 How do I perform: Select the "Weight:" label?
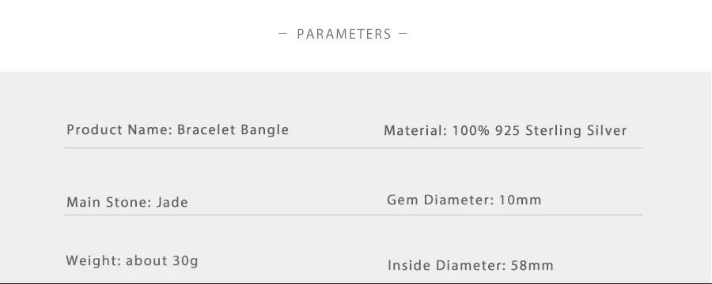click(93, 261)
